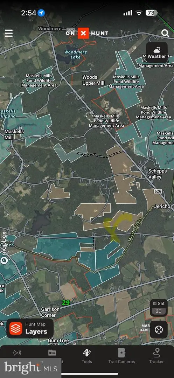Tap the Woods Upper Mill label
Screen dimensions: 174x378
tap(93, 80)
